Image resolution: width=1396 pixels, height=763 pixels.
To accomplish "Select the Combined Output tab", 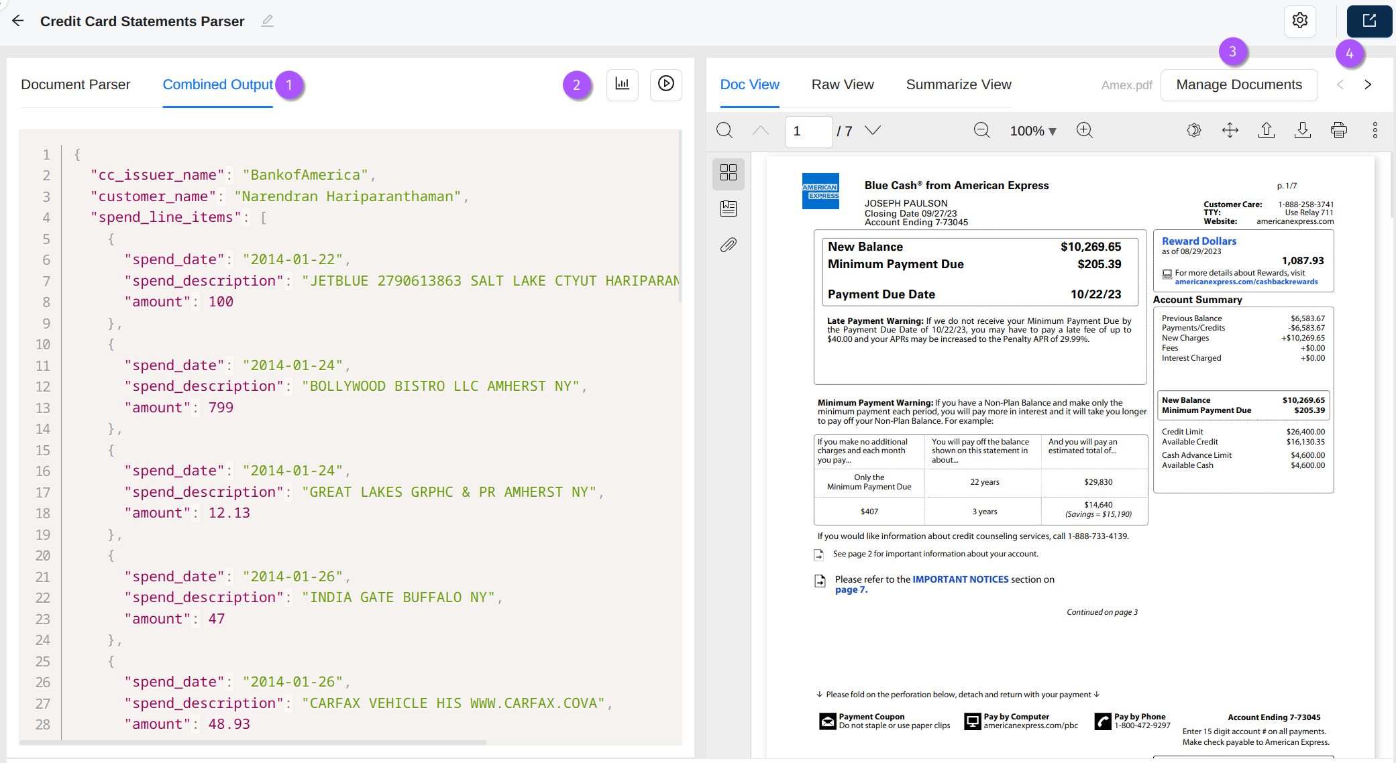I will pyautogui.click(x=217, y=84).
